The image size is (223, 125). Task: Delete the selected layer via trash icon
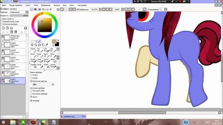point(16,32)
